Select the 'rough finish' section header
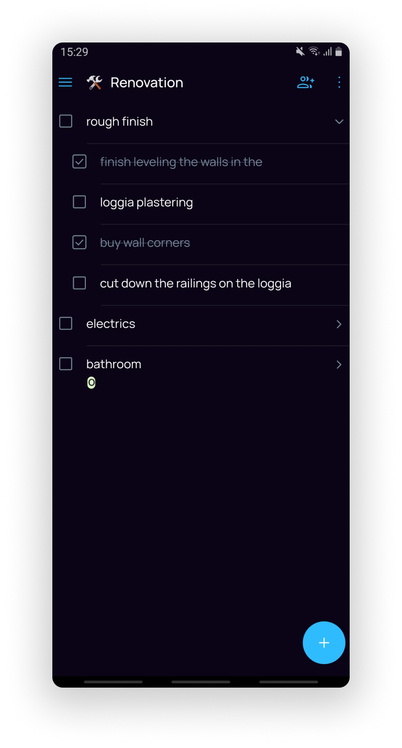Screen dimensions: 402x748 tap(119, 121)
